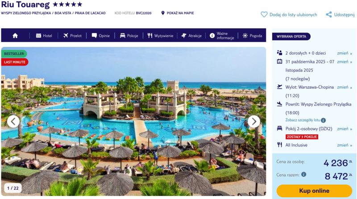Switch to the Opinie section

coord(101,36)
